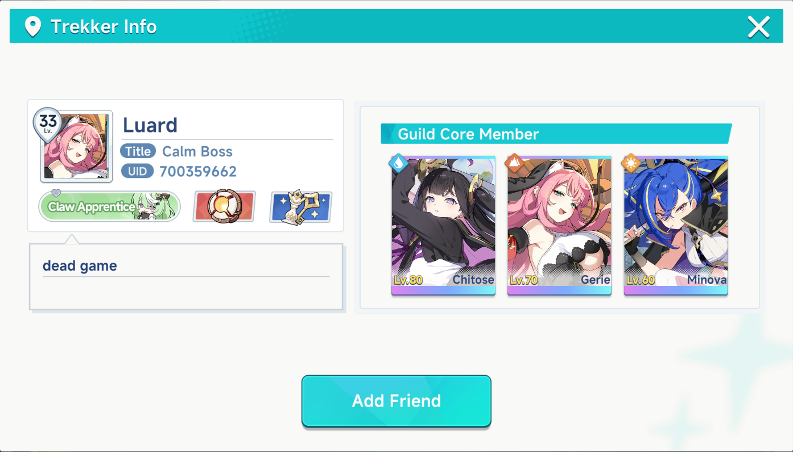
Task: Click the player name Luard
Action: (x=150, y=125)
